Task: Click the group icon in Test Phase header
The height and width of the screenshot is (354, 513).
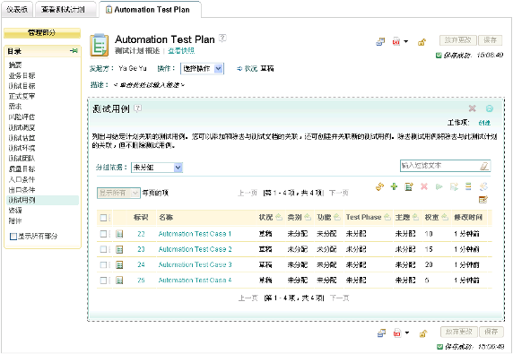Action: pyautogui.click(x=387, y=217)
